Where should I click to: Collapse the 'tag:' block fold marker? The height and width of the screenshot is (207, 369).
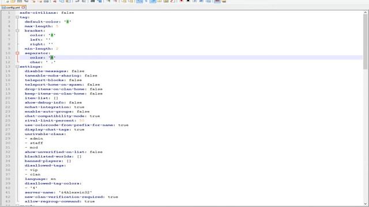[x=17, y=17]
